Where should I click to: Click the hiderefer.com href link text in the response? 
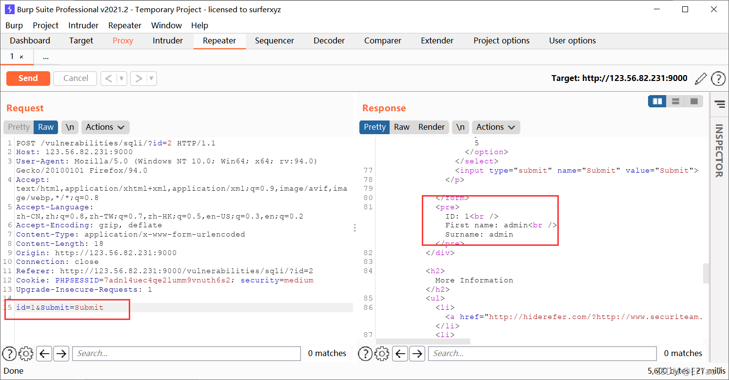[x=596, y=317]
